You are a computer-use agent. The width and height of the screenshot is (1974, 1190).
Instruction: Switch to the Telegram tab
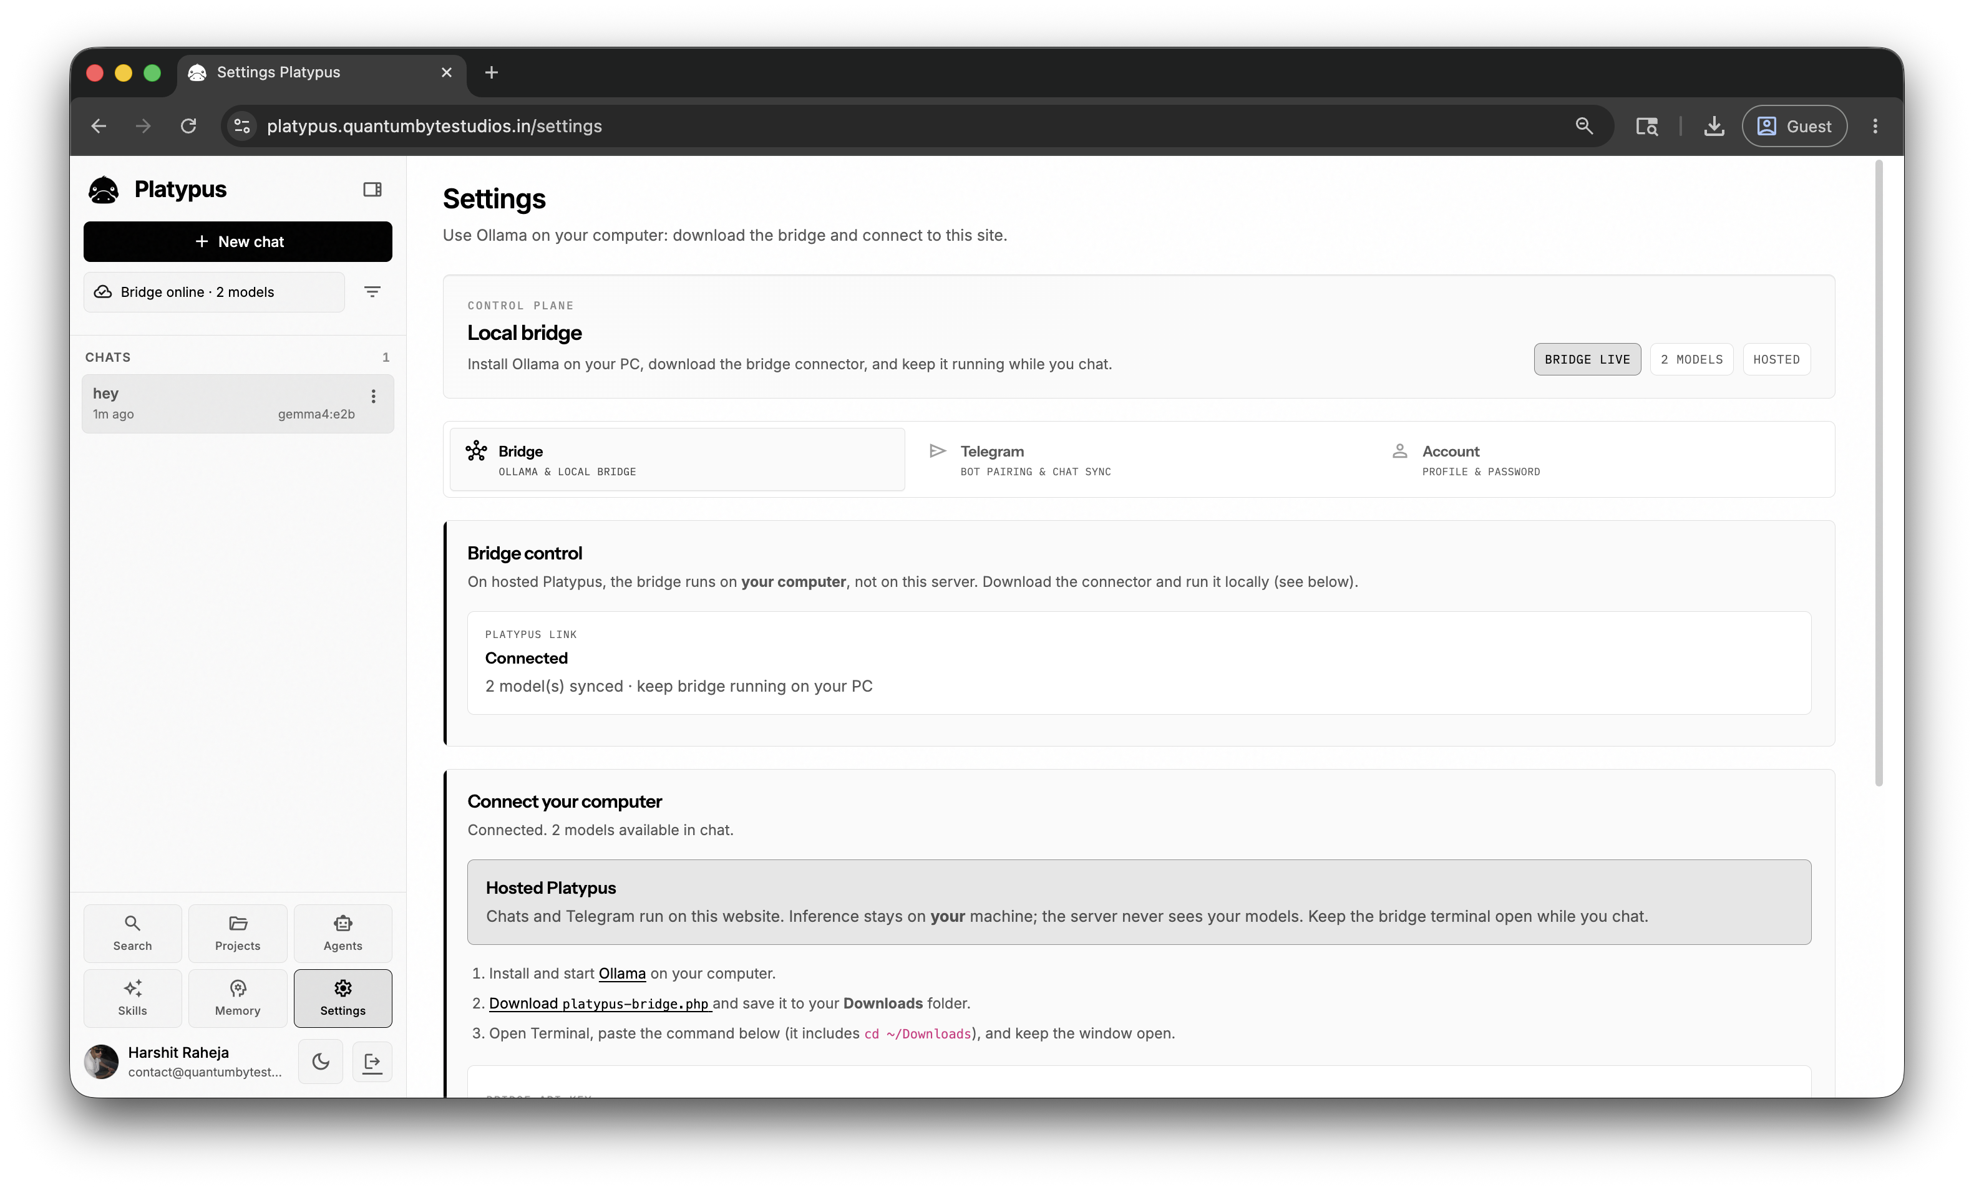coord(1139,460)
